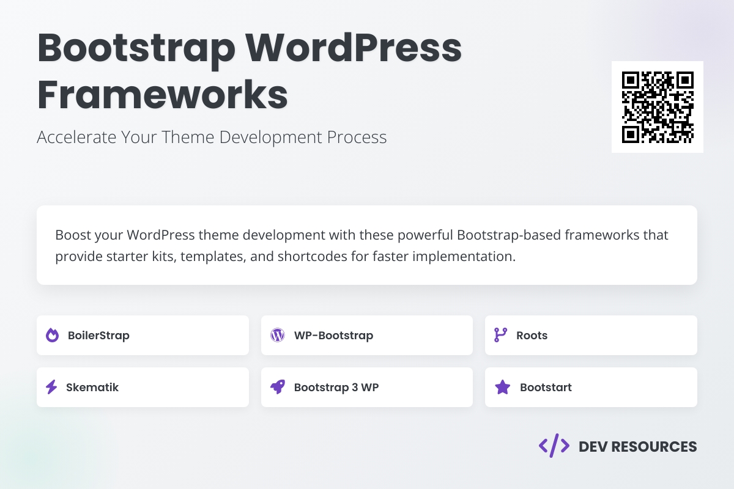Click the code brackets icon near Dev Resources
734x489 pixels.
tap(554, 446)
